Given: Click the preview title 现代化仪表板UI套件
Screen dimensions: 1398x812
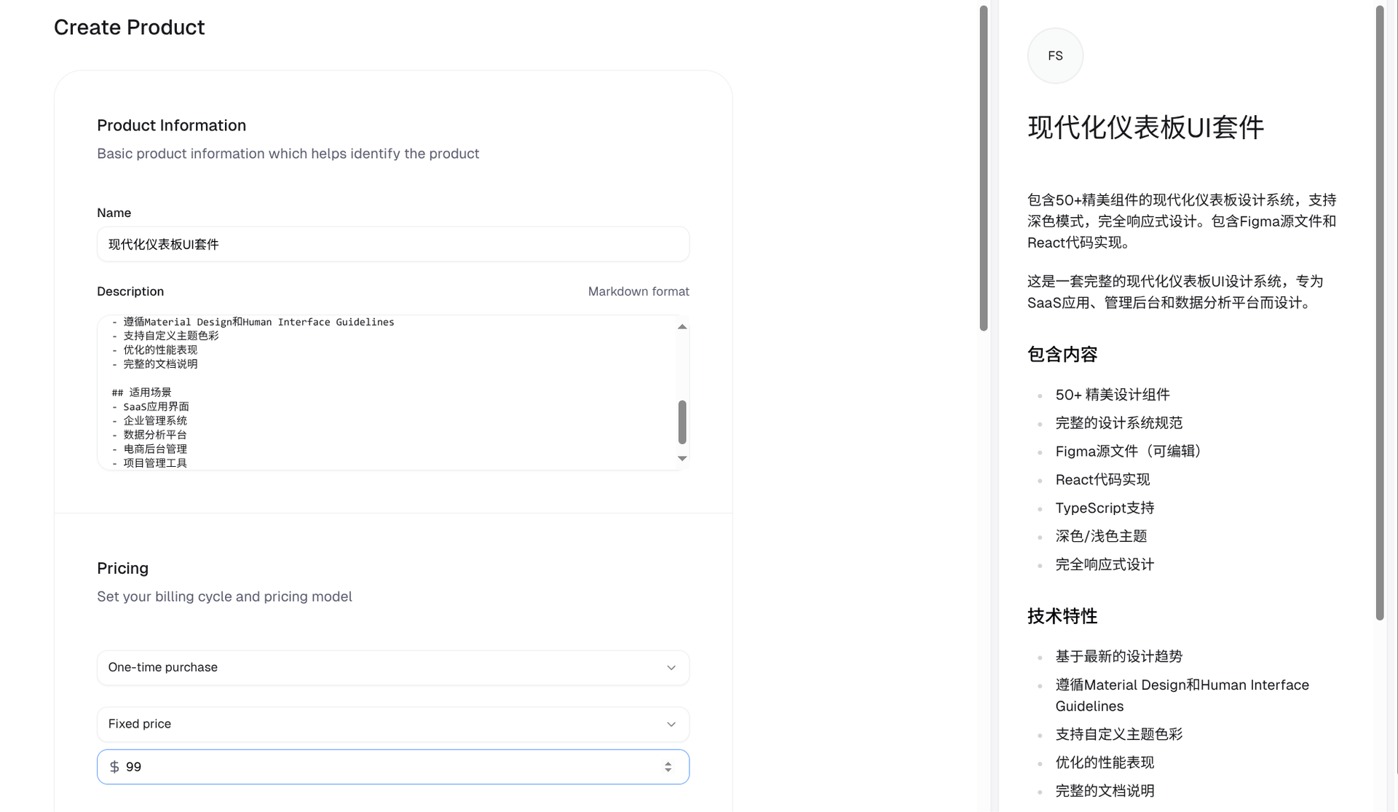Looking at the screenshot, I should [1145, 127].
